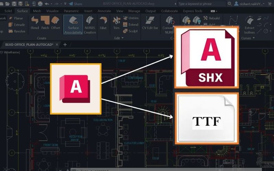
Task: Choose the Patch surface tool
Action: tap(45, 23)
